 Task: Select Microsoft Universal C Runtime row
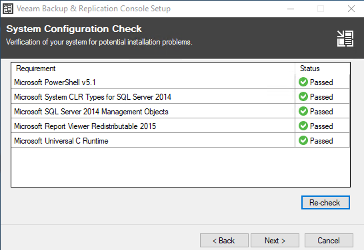(x=181, y=140)
